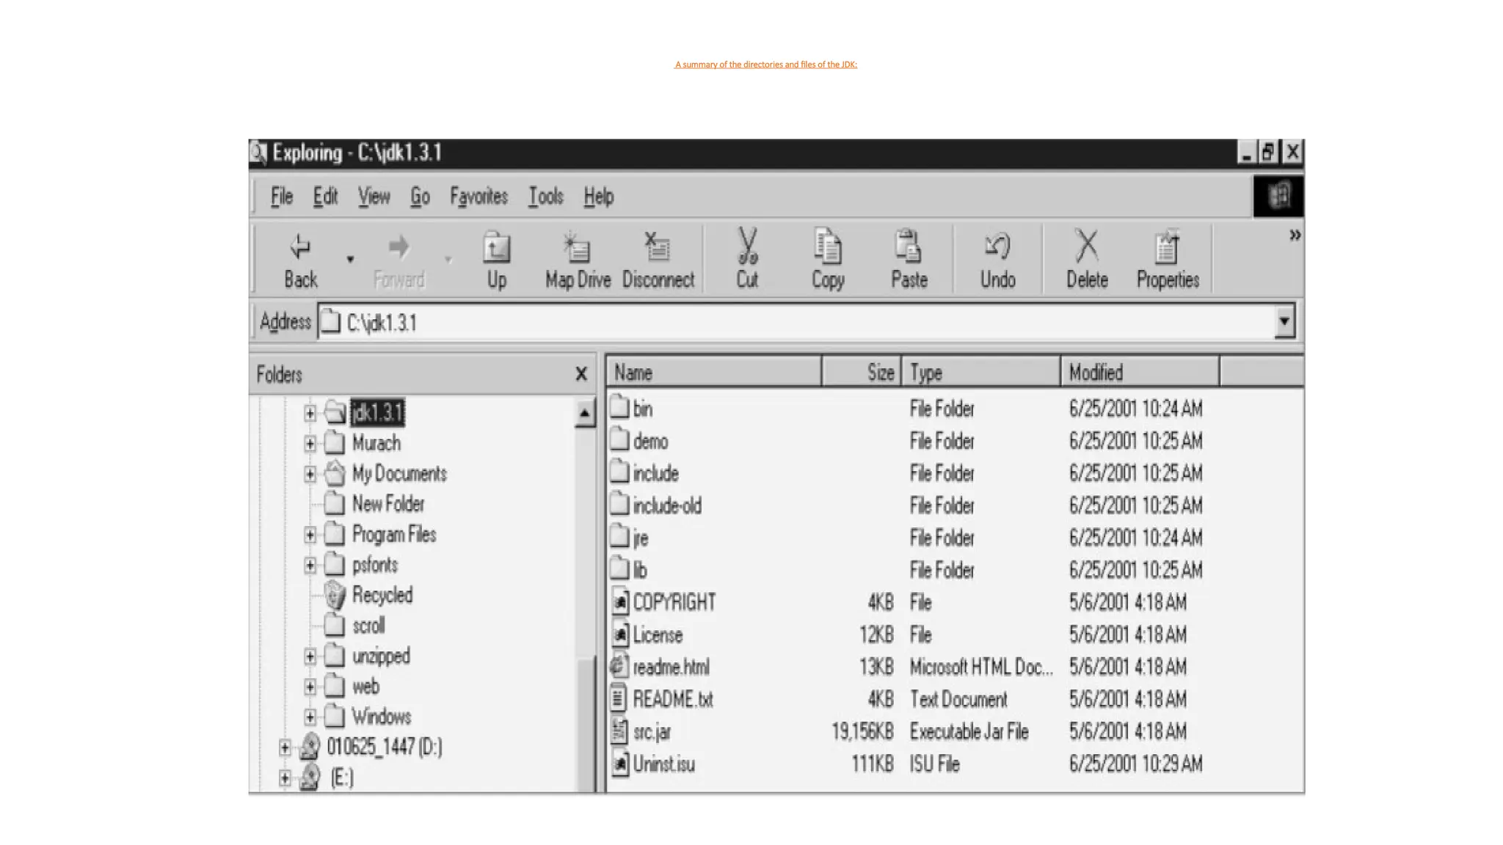
Task: Click the Up folder toolbar icon
Action: pyautogui.click(x=497, y=247)
